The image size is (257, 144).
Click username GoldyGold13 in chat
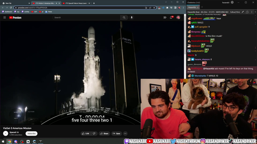pos(197,51)
